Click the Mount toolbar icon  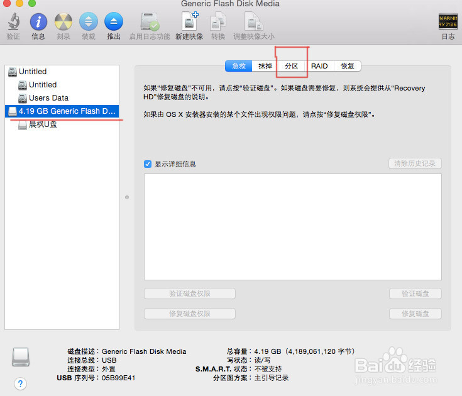pos(89,21)
